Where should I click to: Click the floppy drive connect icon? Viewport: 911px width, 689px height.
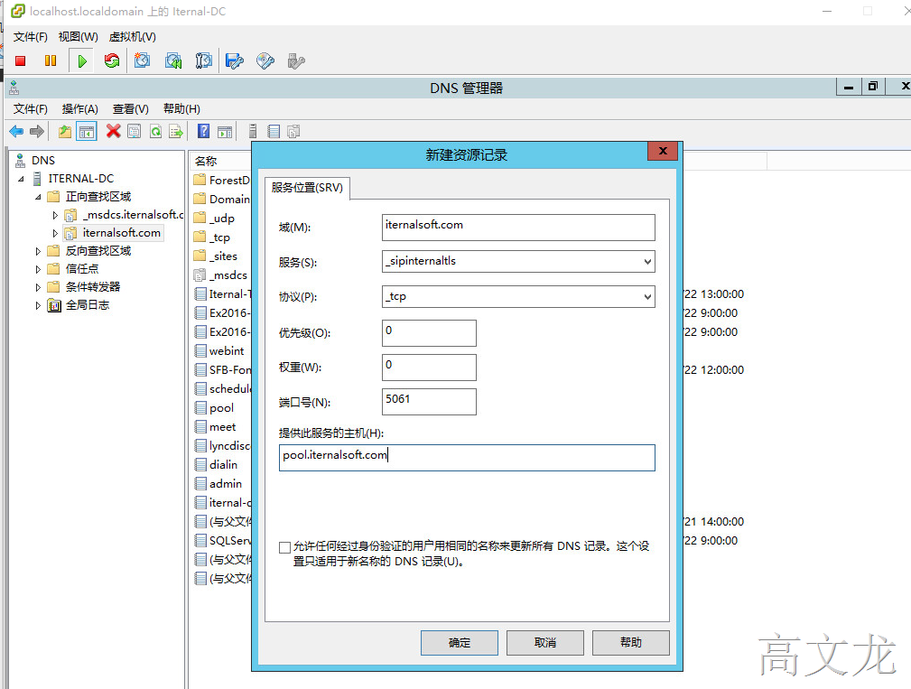pos(235,61)
